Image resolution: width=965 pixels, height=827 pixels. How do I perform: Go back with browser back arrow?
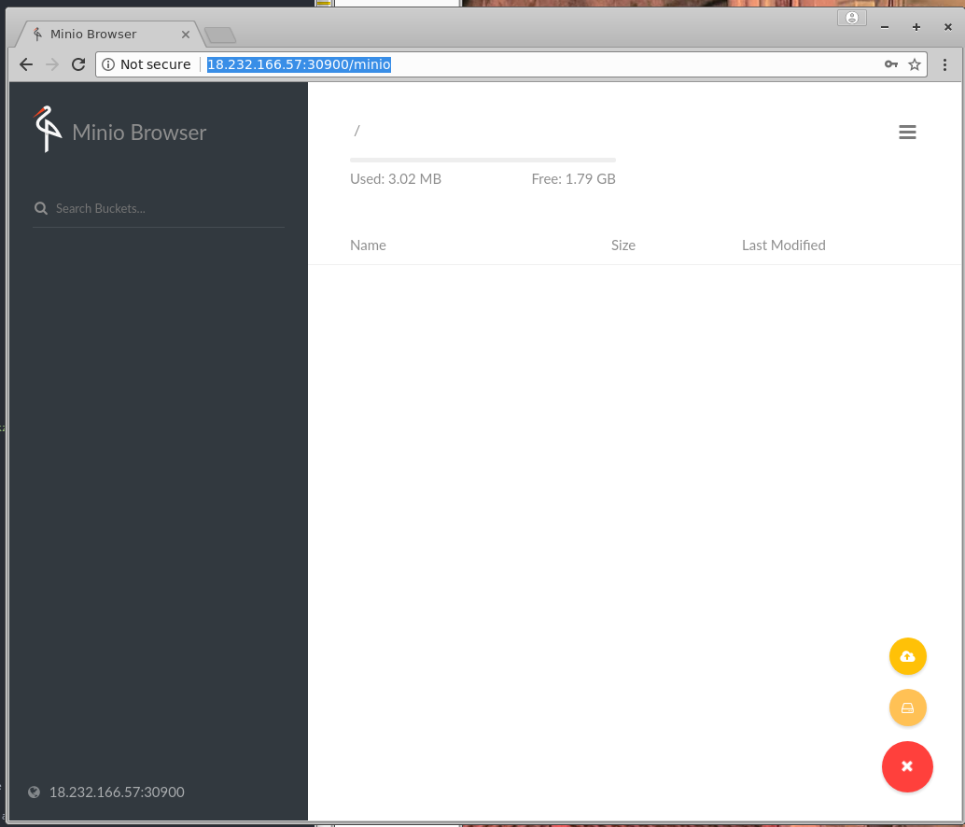tap(26, 64)
